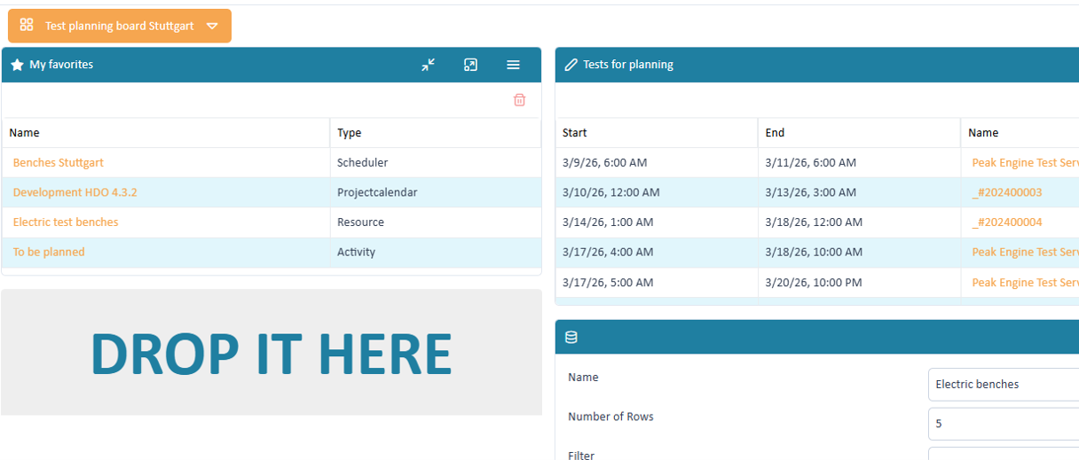
Task: Click end cell 3/13/26, 3:00 AM
Action: pos(859,192)
